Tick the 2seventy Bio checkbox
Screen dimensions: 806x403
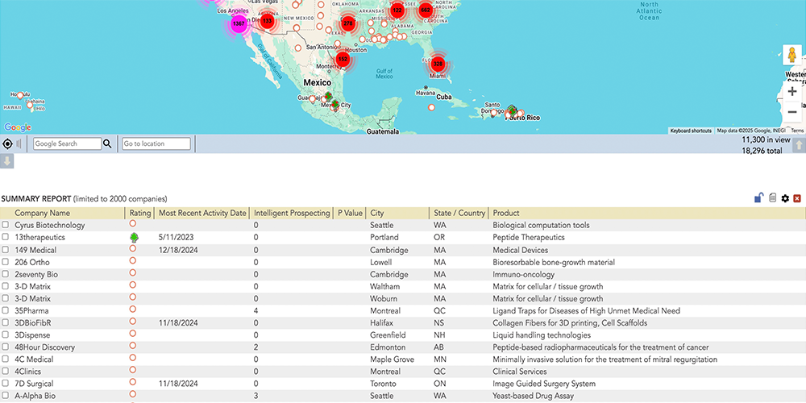tap(5, 275)
